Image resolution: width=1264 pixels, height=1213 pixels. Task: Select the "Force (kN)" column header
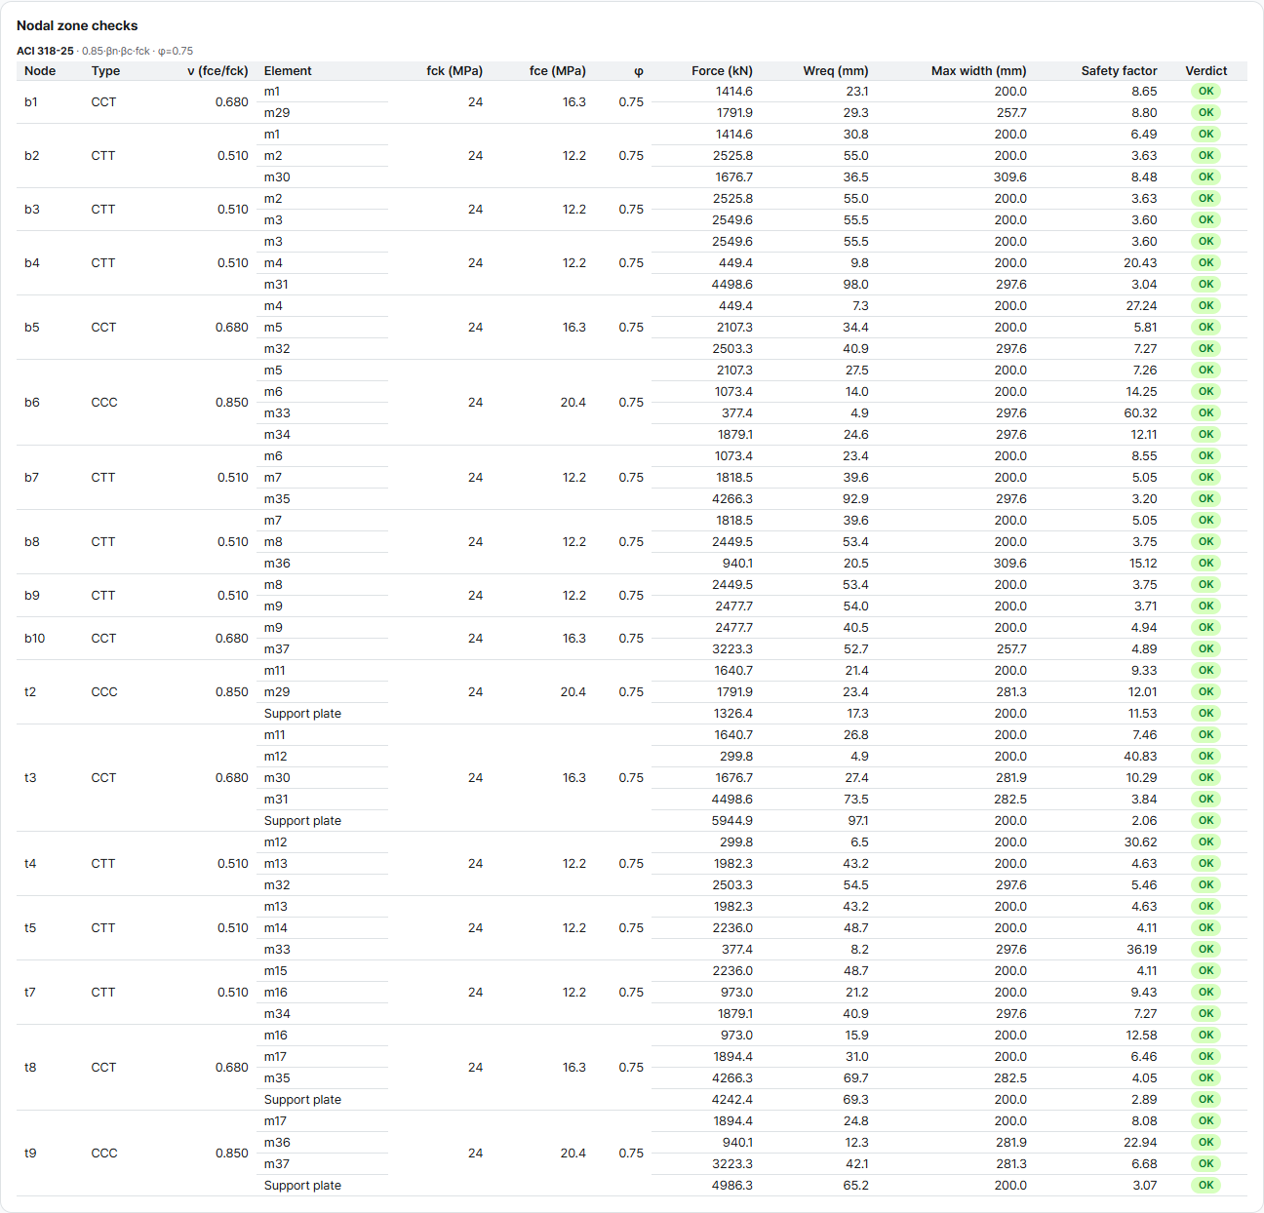(x=722, y=70)
